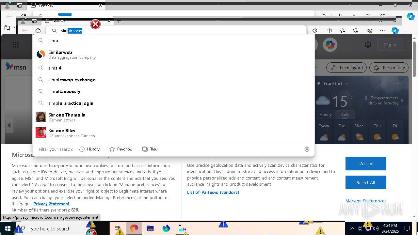
Task: Open Favorites in front Edge window toolbar
Action: [x=343, y=31]
